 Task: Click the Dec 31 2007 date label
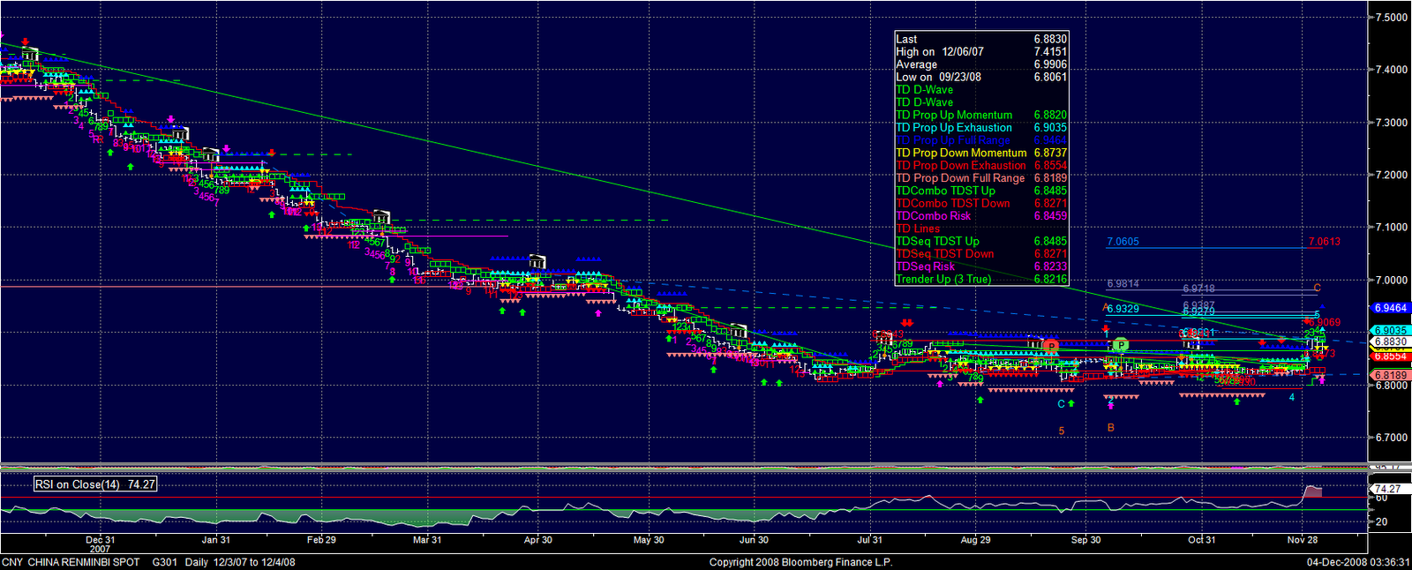101,544
